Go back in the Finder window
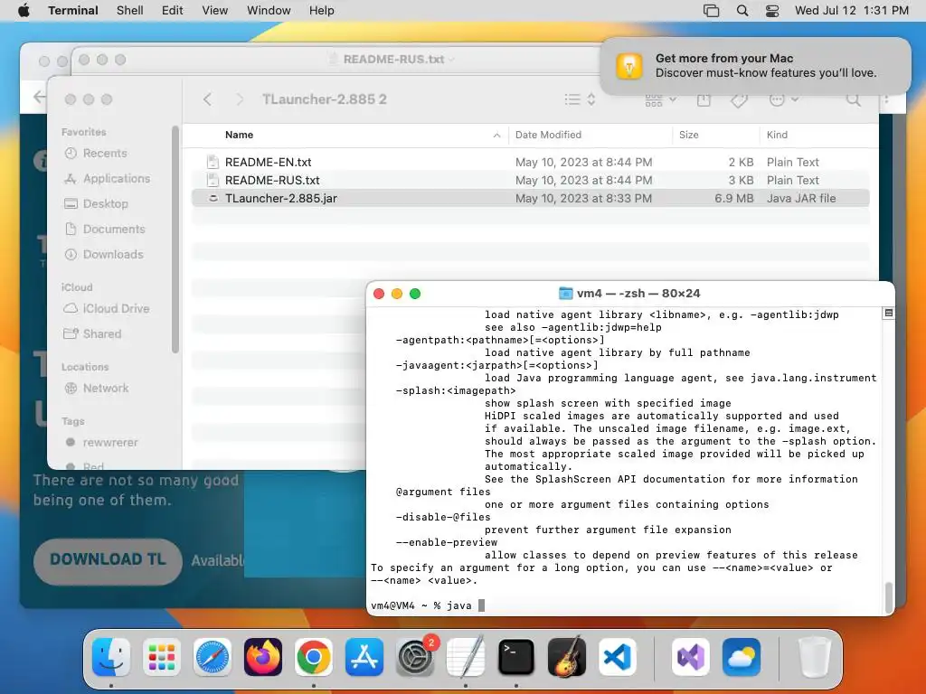The height and width of the screenshot is (694, 926). (x=207, y=99)
